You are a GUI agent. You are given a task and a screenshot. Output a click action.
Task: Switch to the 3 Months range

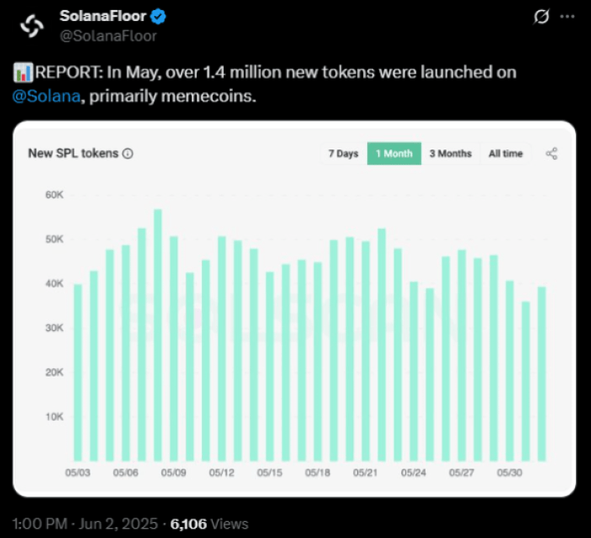pos(450,154)
